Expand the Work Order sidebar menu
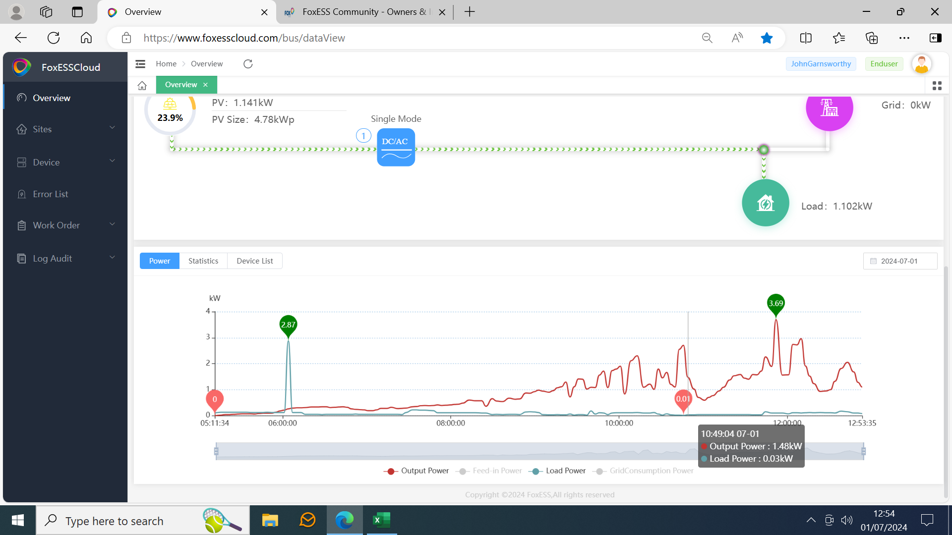 coord(64,225)
